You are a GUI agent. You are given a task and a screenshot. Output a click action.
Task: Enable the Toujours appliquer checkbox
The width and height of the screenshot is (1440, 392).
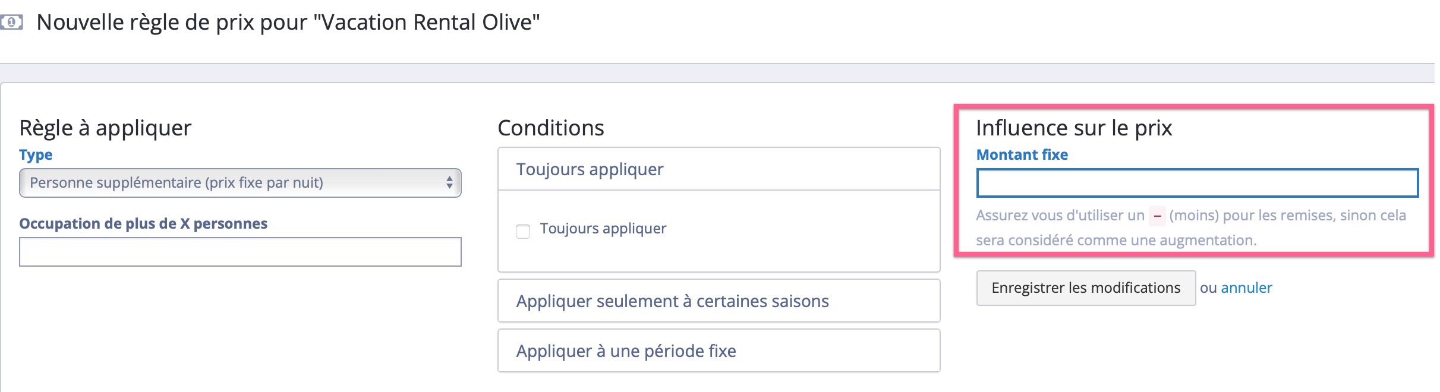[523, 231]
